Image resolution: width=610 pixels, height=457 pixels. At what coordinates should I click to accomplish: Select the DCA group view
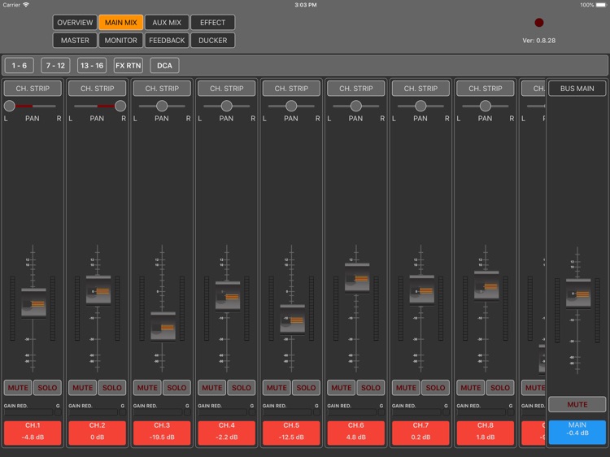click(x=164, y=66)
